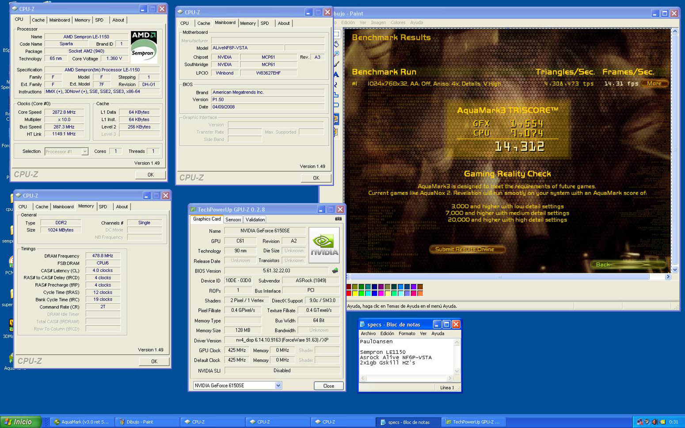This screenshot has height=428, width=685.
Task: Select the Polygon tool in Paint
Action: [336, 95]
